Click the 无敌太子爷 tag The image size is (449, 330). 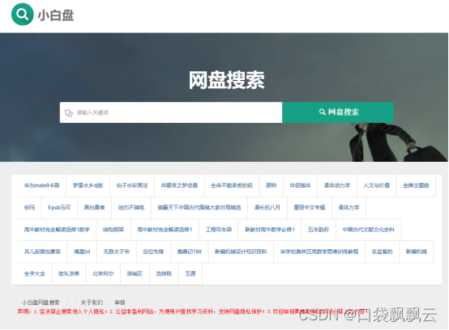(x=117, y=252)
